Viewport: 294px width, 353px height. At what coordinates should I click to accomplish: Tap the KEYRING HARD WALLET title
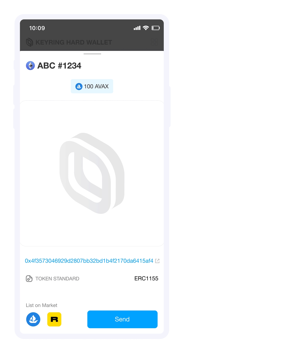(x=74, y=42)
